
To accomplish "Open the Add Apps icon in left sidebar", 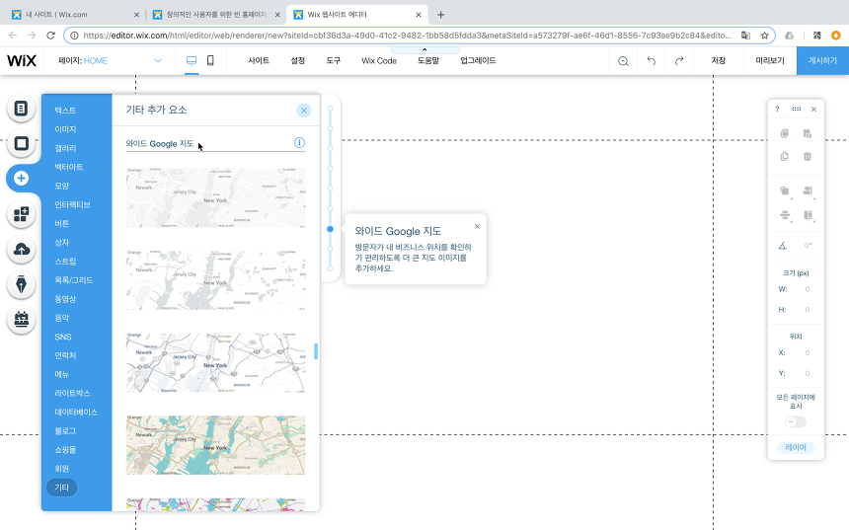I will tap(21, 214).
